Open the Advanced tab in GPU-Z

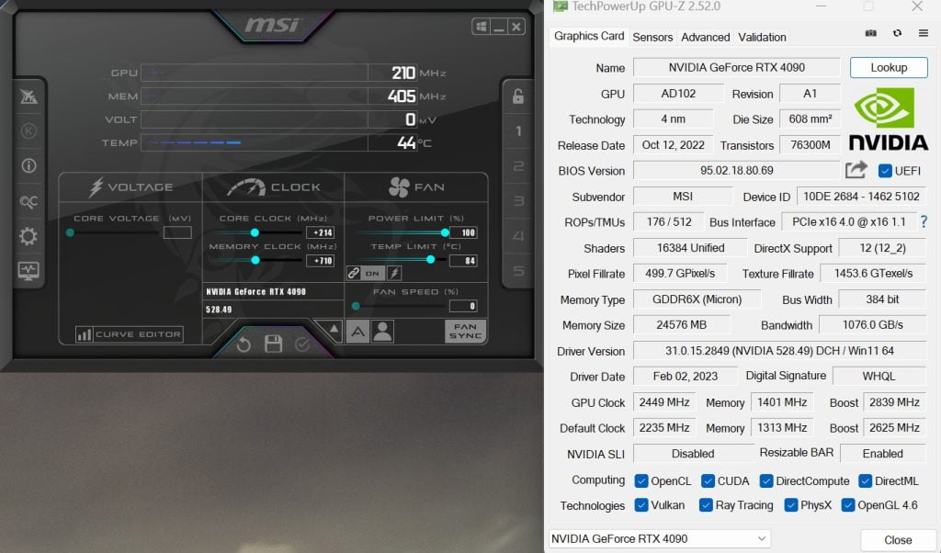click(x=705, y=37)
